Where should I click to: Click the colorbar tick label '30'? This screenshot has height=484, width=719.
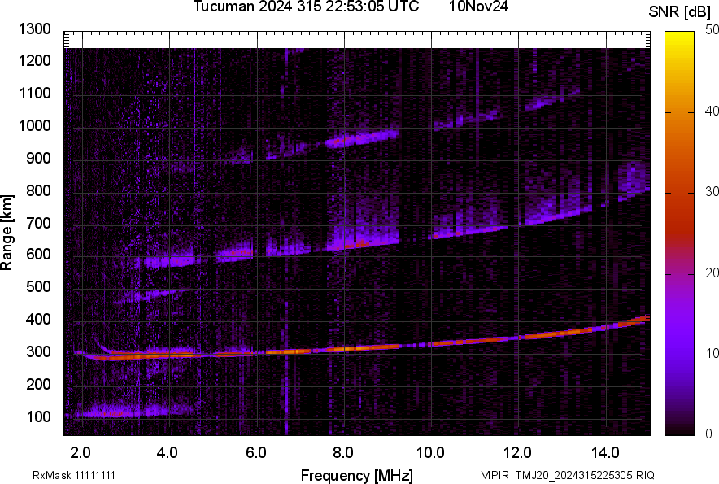[x=712, y=191]
